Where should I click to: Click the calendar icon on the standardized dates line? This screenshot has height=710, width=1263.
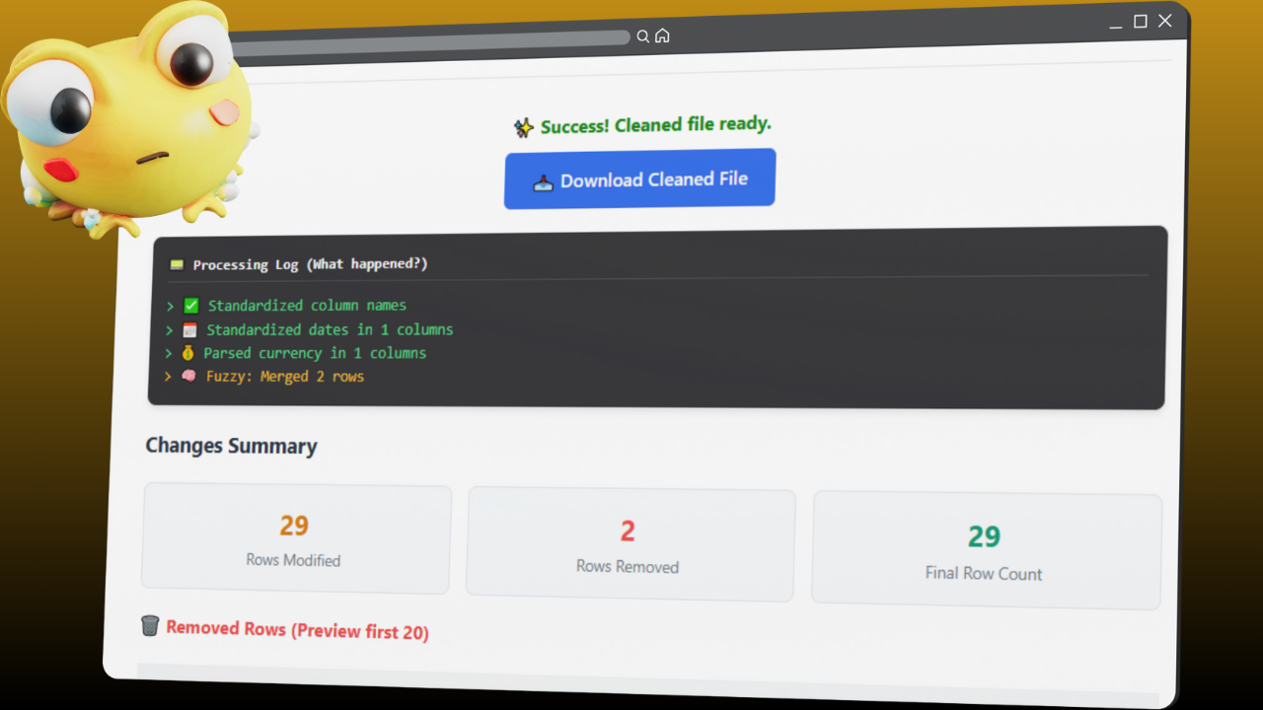pos(189,329)
